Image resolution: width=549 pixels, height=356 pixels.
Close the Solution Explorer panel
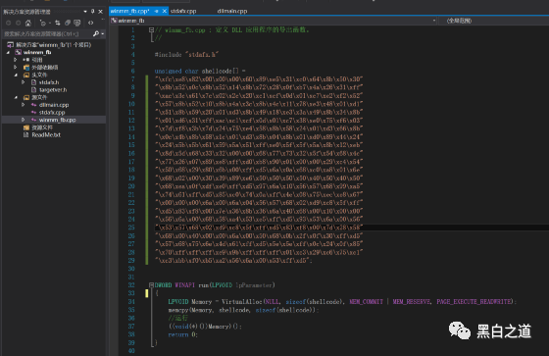pyautogui.click(x=100, y=12)
